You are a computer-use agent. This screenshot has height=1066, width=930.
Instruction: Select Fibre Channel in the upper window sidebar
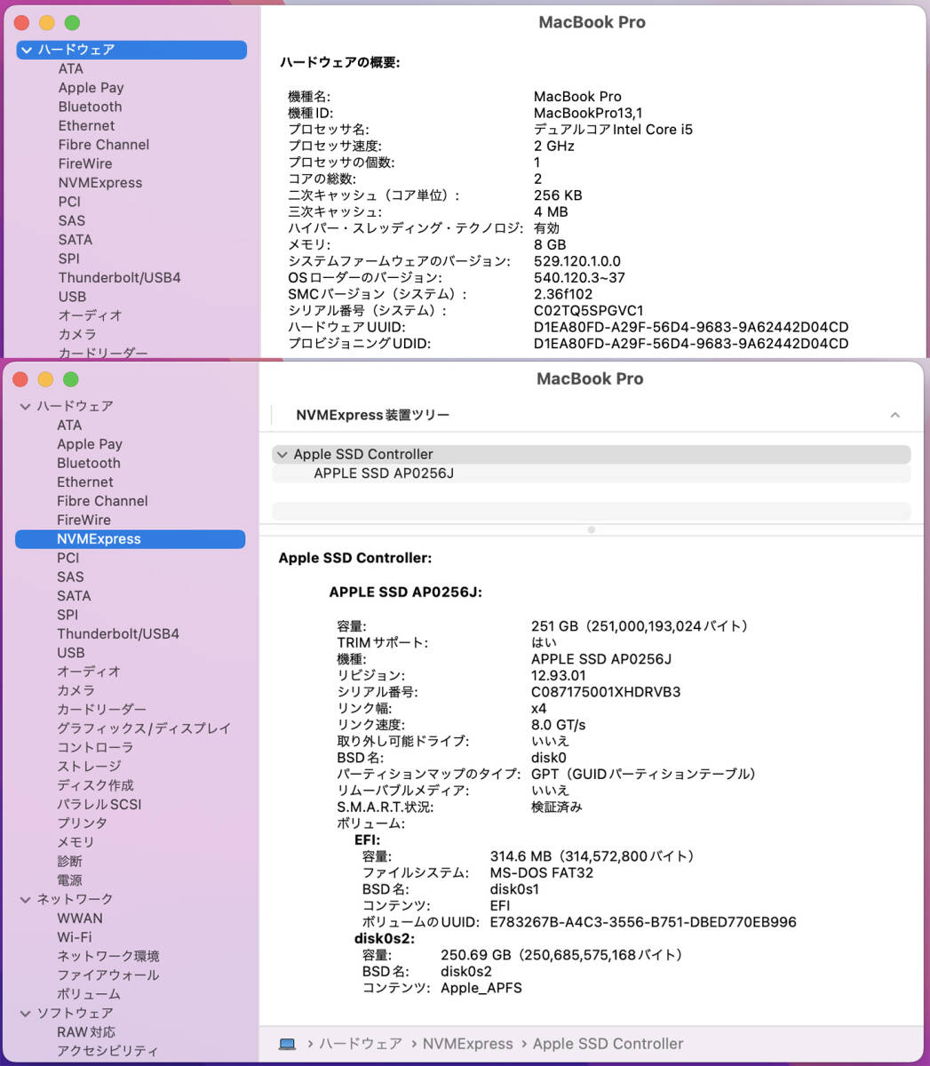[x=104, y=144]
